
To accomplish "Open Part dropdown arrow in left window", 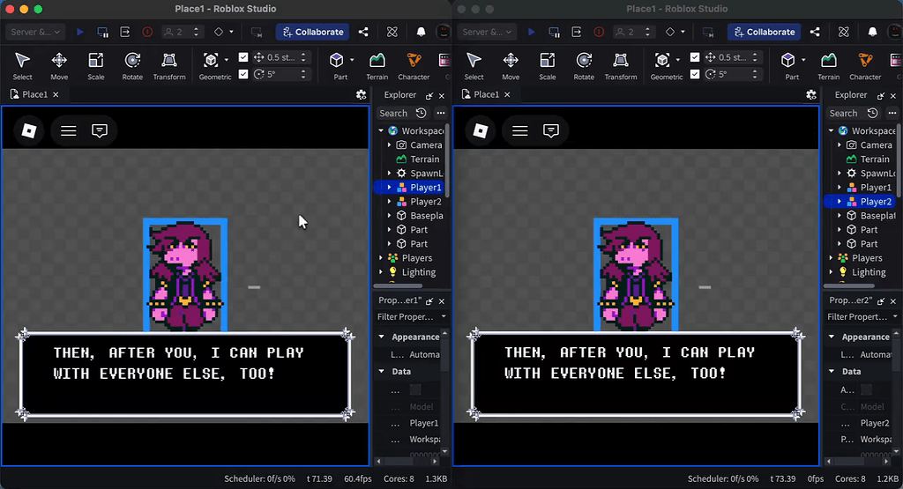I will click(352, 60).
